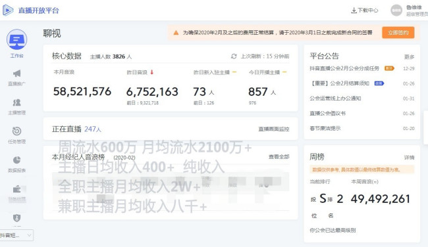This screenshot has width=428, height=247.
Task: Click the 数据仅供参考 notice in 周榜
Action: 362,169
